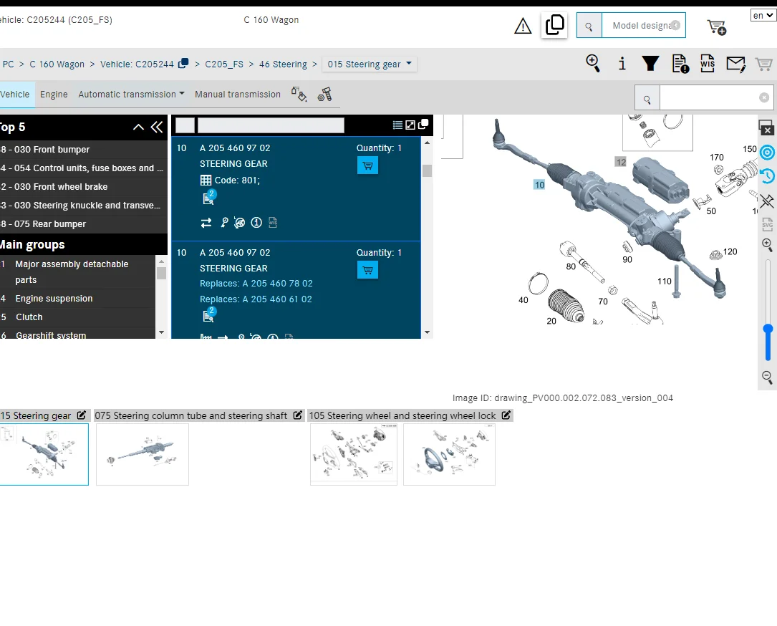Click the envelope with pencil feedback icon
The image size is (777, 626).
point(736,64)
